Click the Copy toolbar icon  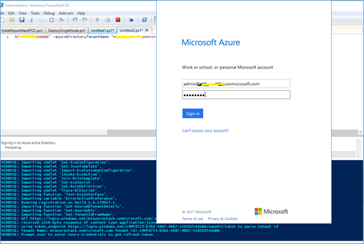click(x=41, y=20)
